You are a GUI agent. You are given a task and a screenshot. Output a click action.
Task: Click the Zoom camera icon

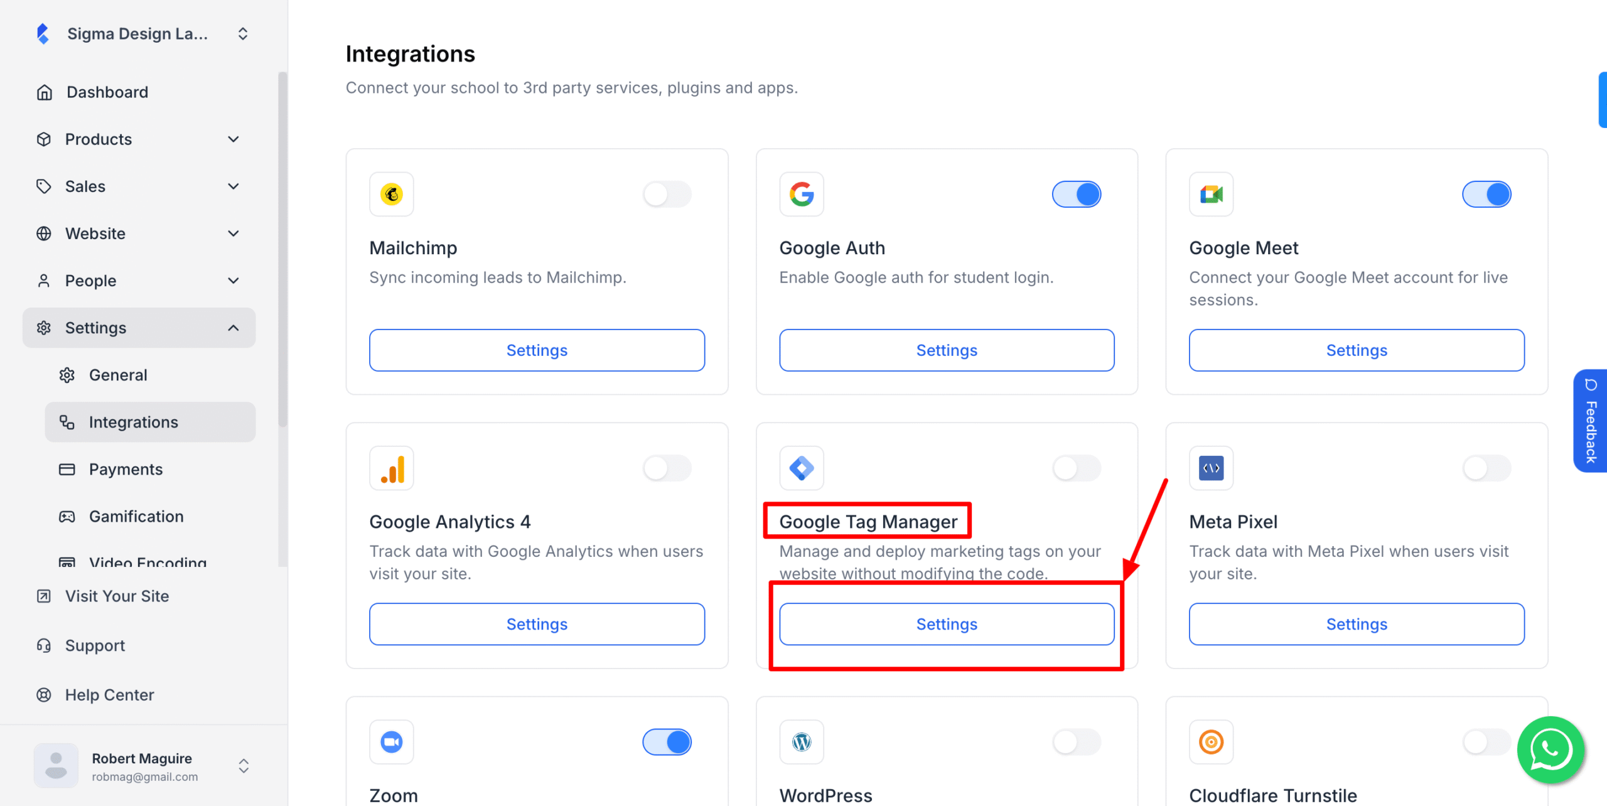[391, 741]
